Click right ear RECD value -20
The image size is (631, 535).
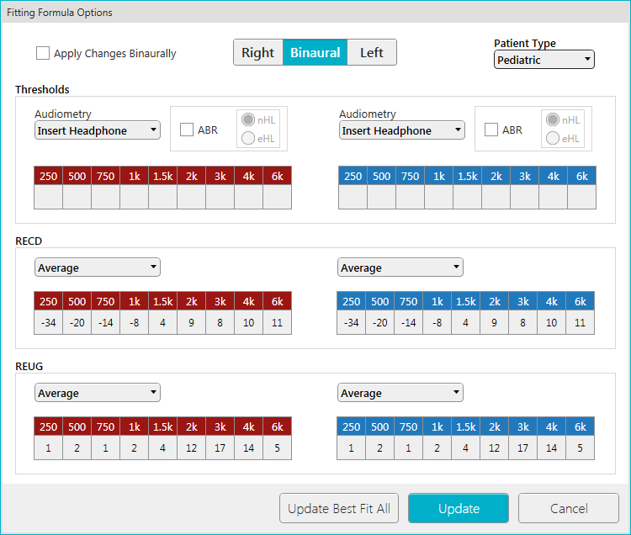click(77, 322)
